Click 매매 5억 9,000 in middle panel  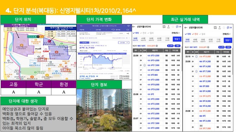(x=153, y=118)
